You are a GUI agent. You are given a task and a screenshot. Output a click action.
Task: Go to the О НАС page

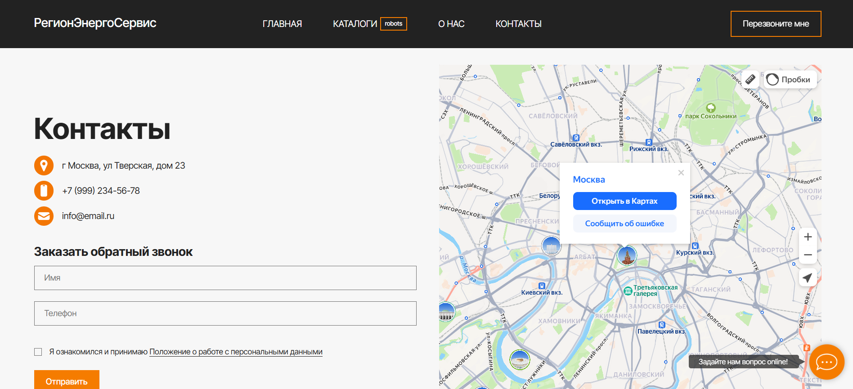[451, 24]
